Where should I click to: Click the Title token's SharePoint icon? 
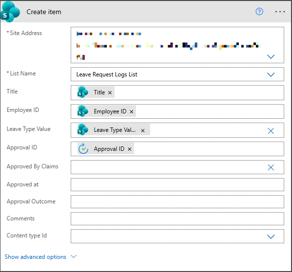83,92
